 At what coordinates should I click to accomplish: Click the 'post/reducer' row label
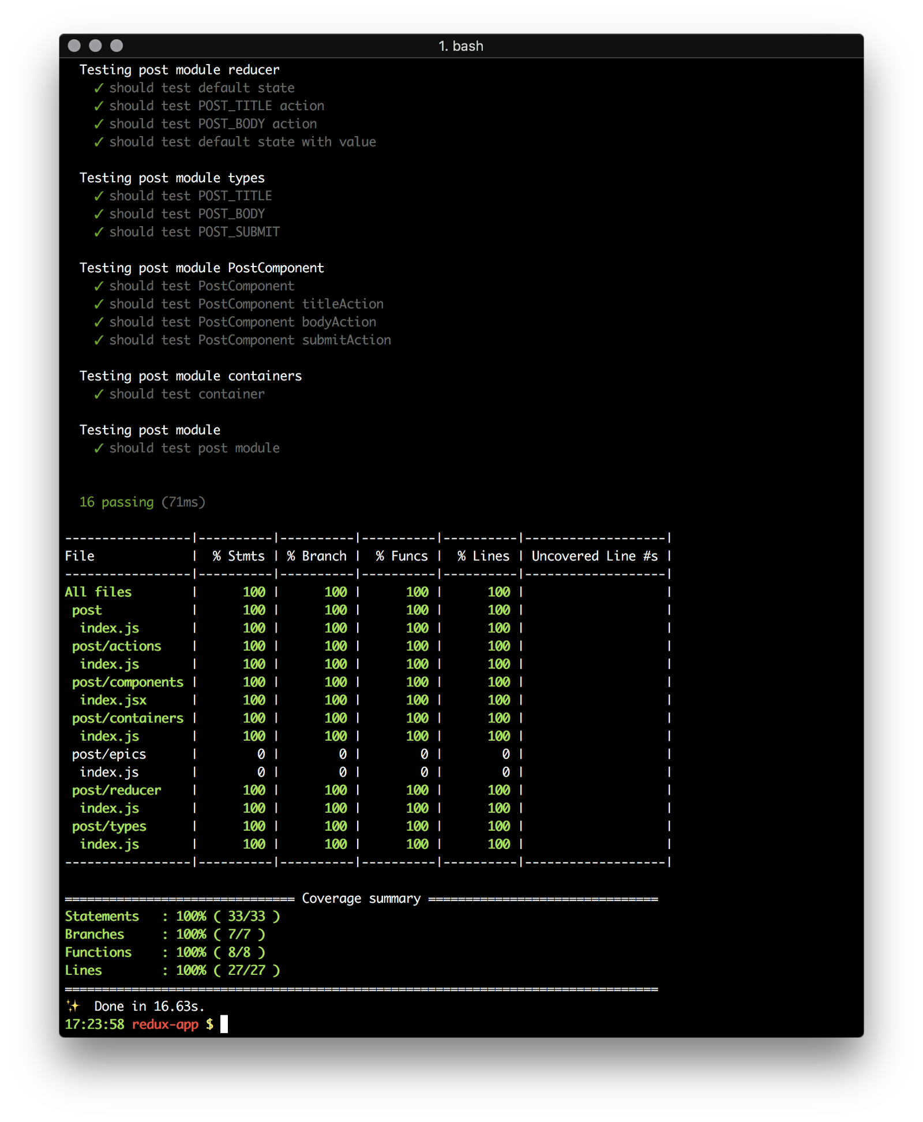point(117,790)
